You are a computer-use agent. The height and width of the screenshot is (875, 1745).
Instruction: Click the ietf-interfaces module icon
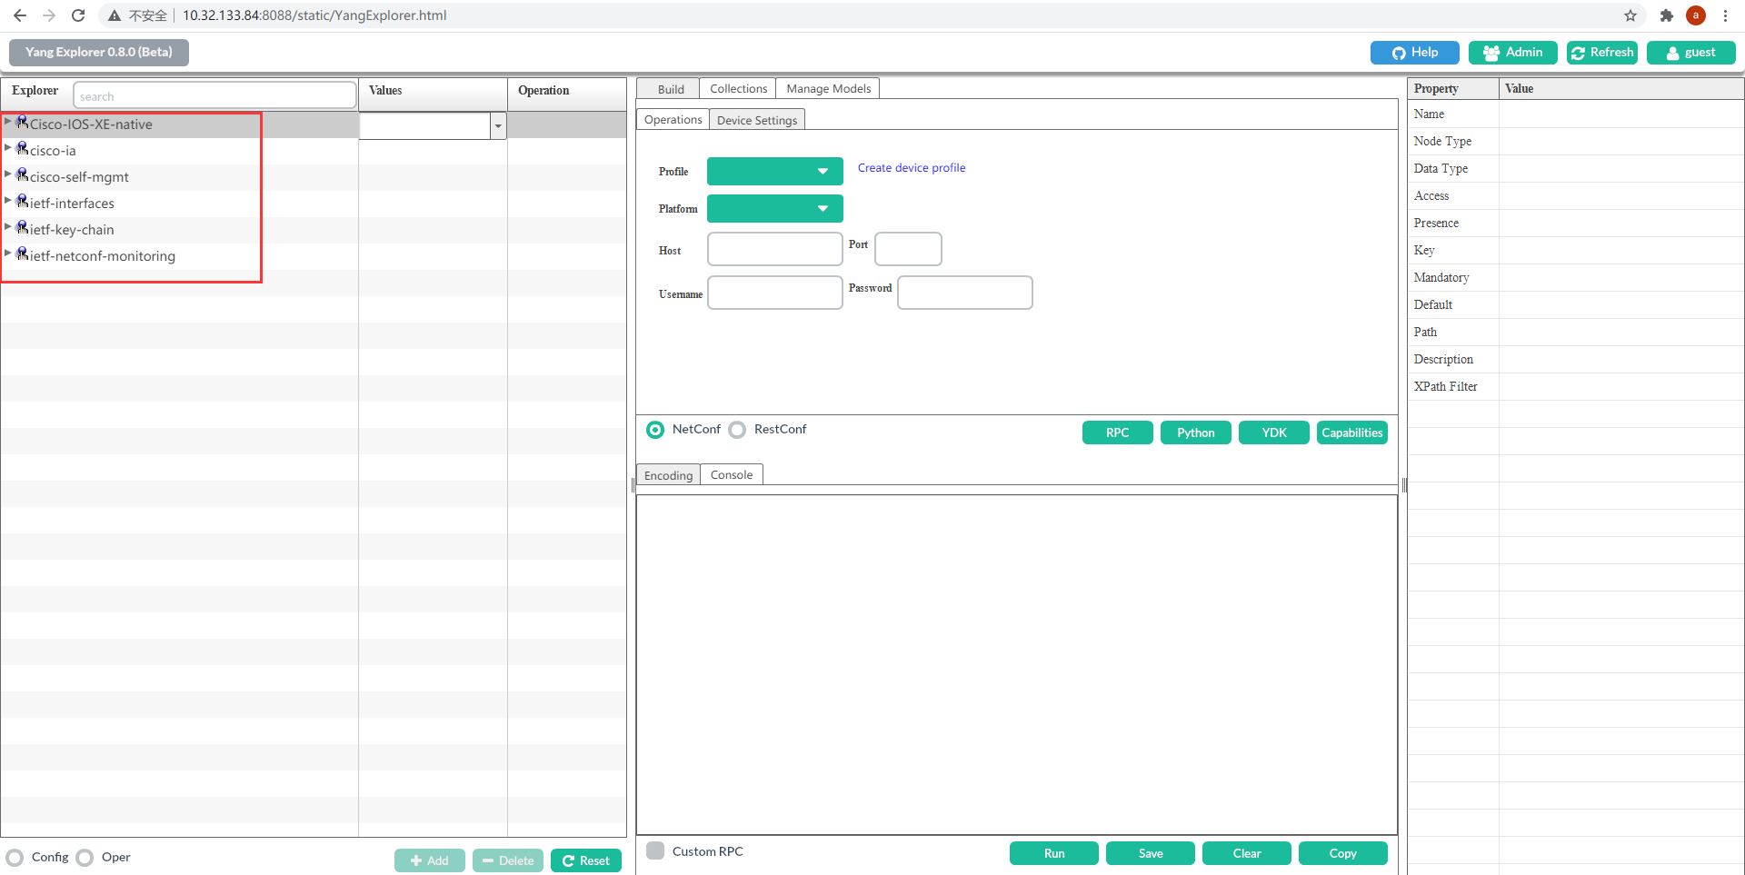coord(22,200)
